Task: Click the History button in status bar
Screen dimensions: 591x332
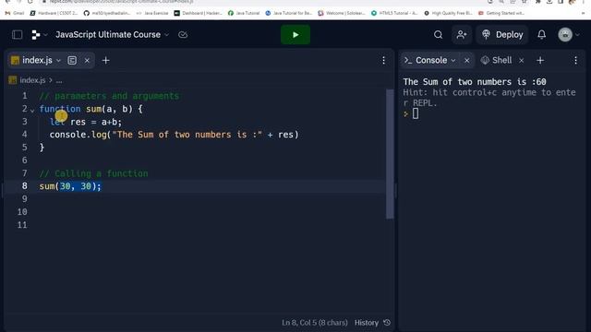Action: point(366,323)
